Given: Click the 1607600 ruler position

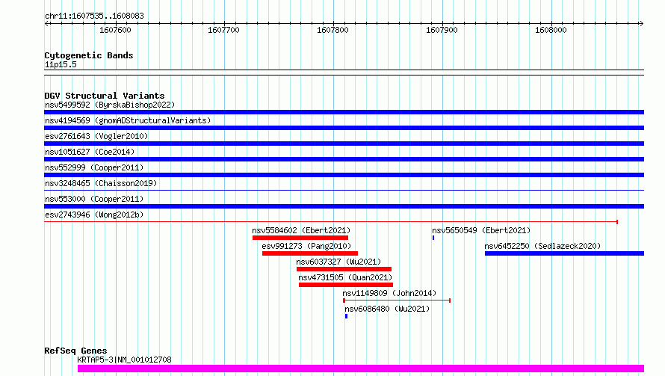Looking at the screenshot, I should (x=115, y=30).
